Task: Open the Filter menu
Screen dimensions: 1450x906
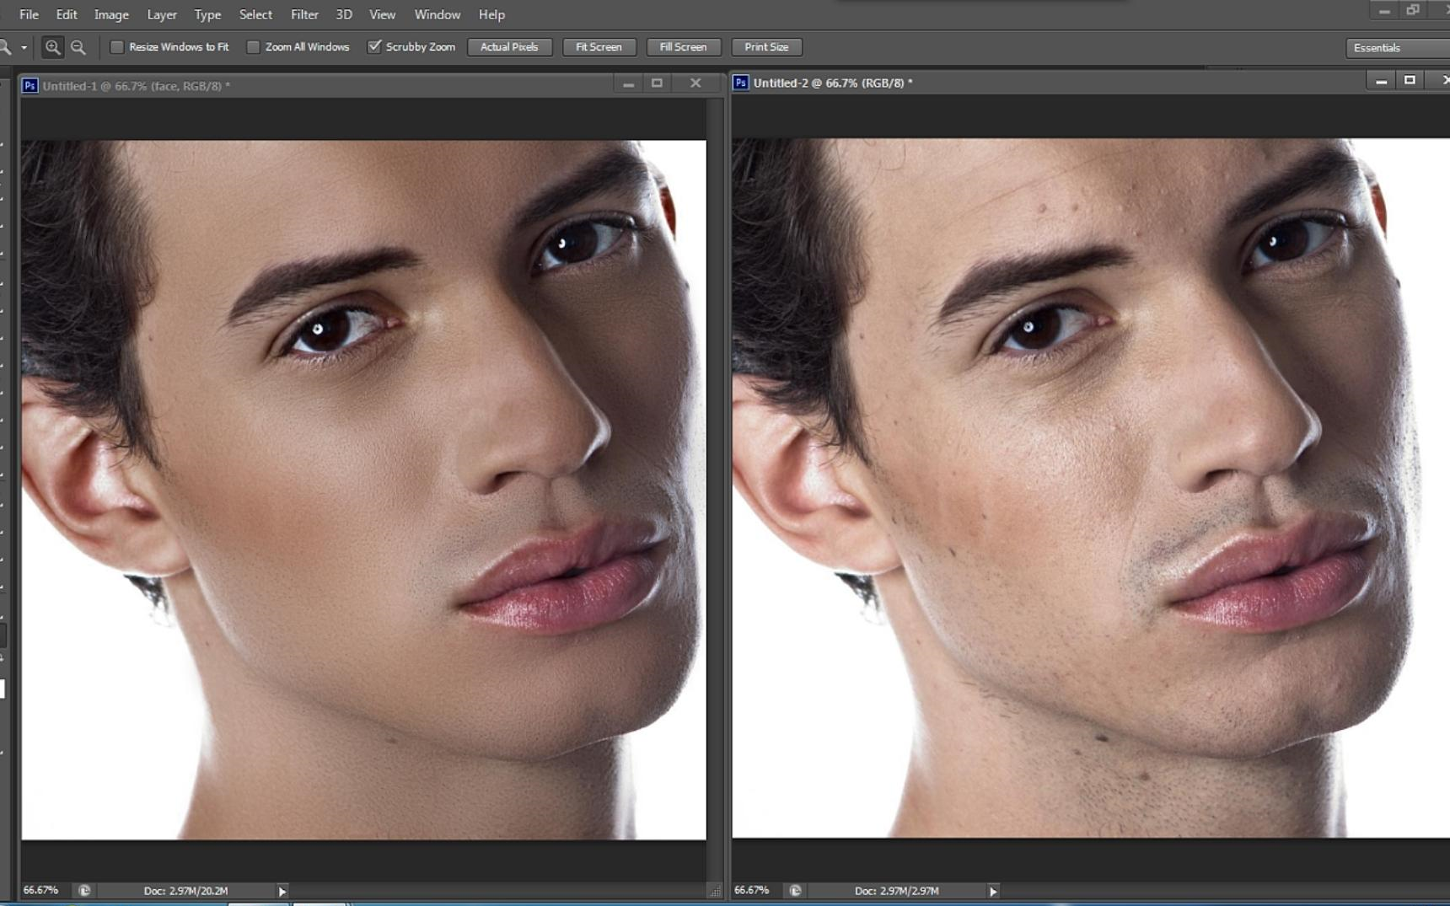Action: 304,14
